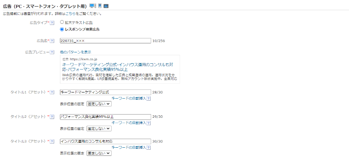Click help icon after タイトル2's キーワードの自動挿入
This screenshot has height=162, width=349.
point(149,123)
